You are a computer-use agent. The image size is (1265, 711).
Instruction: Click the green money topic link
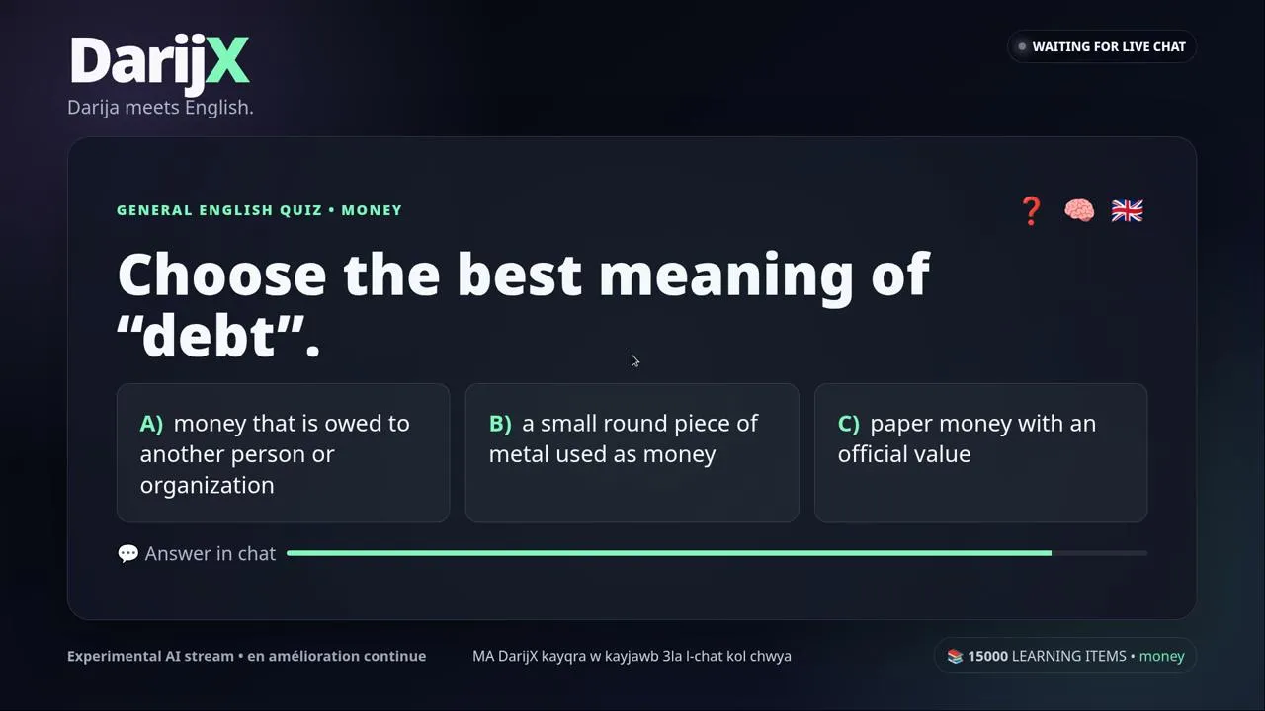1161,656
